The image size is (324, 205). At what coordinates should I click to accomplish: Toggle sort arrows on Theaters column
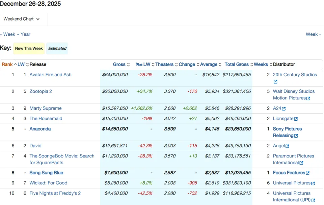point(176,65)
